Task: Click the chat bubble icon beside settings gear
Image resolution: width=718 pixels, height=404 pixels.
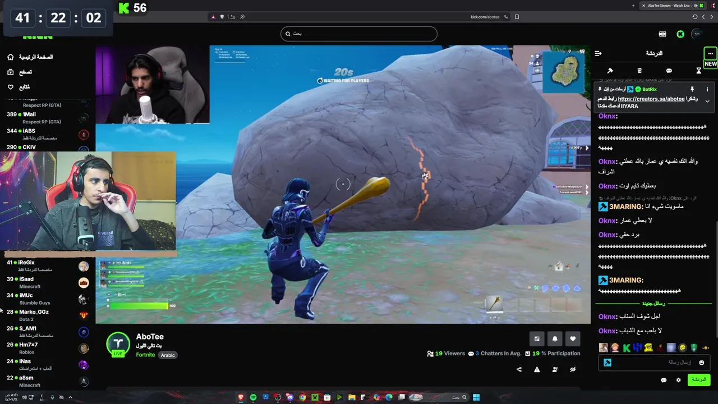Action: tap(664, 380)
